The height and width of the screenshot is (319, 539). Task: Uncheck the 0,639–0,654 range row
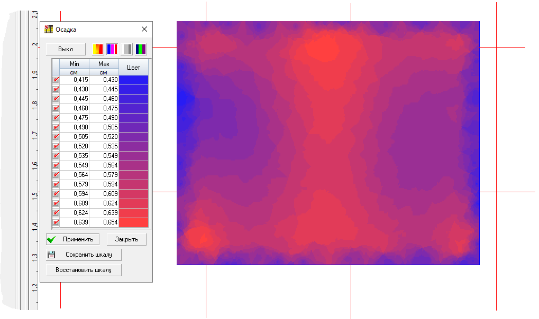point(56,222)
